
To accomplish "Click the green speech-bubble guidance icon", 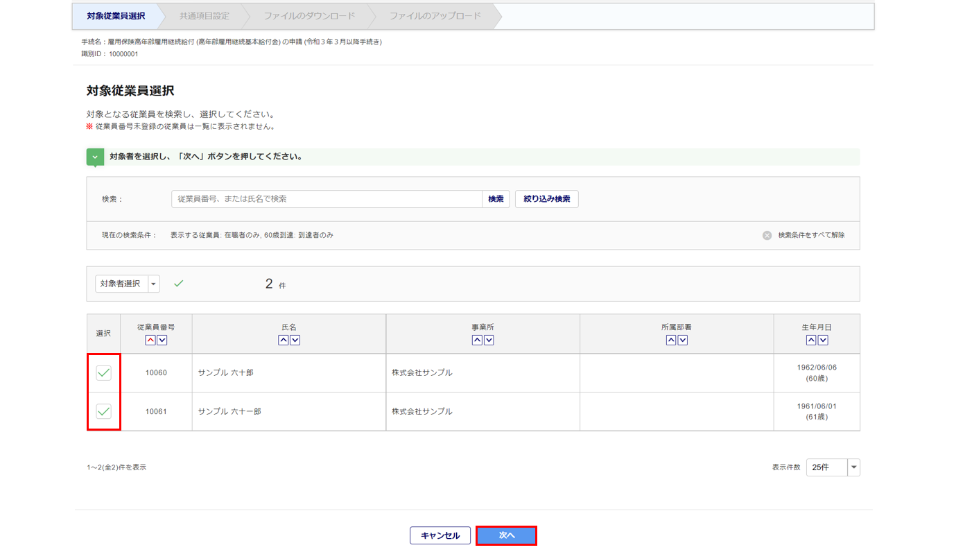I will (x=96, y=157).
